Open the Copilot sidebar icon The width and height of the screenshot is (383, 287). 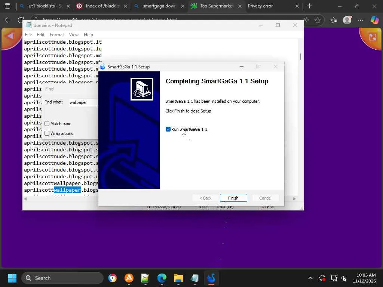(x=374, y=20)
